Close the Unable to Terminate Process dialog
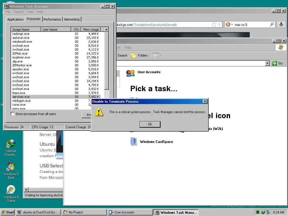 (x=205, y=101)
